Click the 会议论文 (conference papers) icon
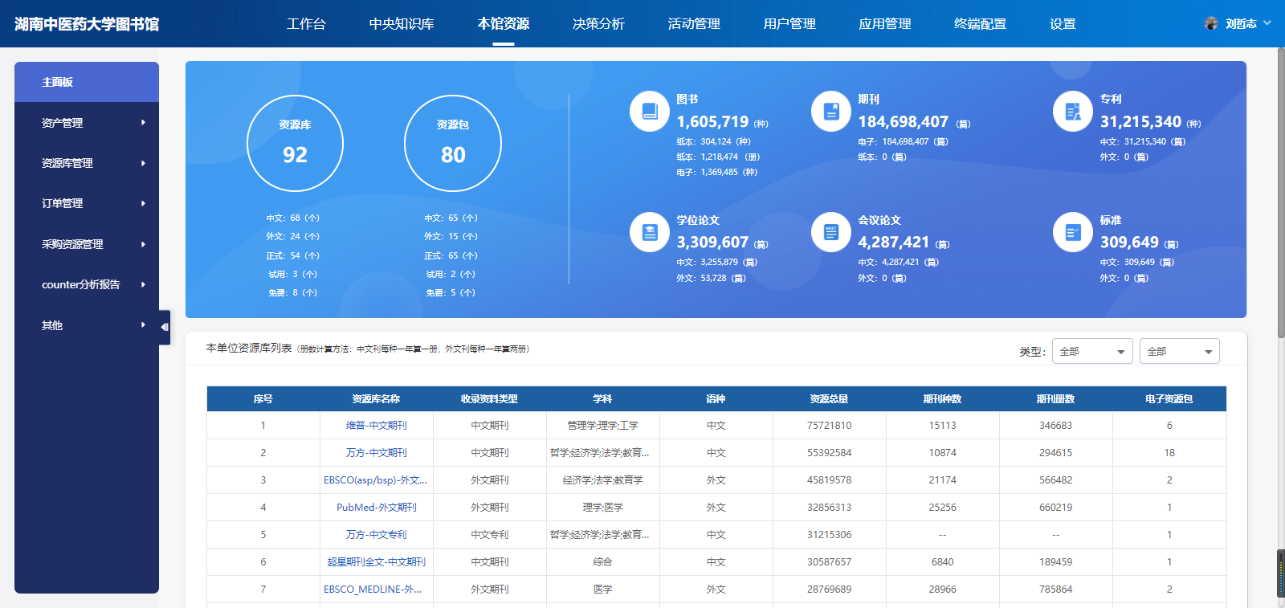This screenshot has width=1285, height=608. [831, 232]
